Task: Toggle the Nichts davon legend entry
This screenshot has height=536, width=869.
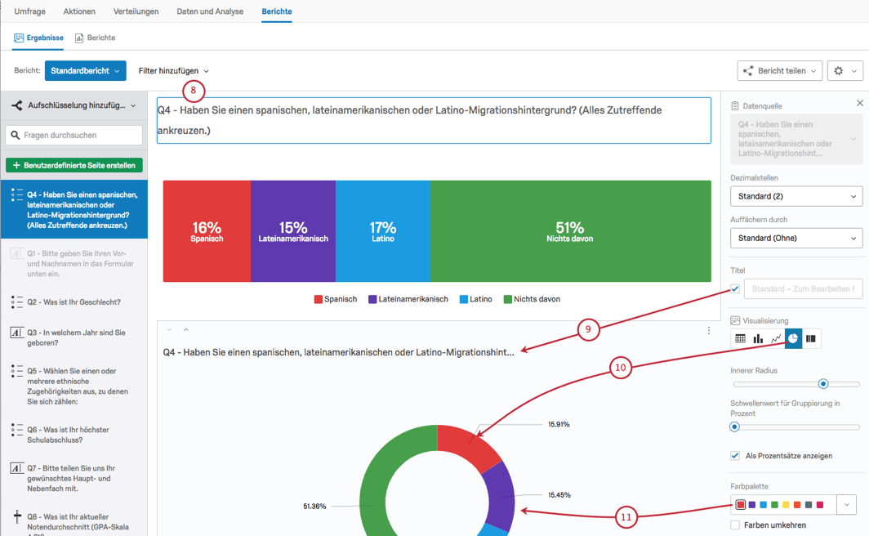Action: pyautogui.click(x=532, y=299)
